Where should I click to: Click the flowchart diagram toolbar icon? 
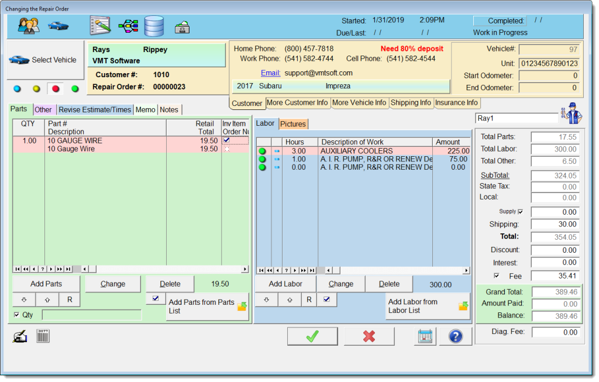[x=128, y=26]
